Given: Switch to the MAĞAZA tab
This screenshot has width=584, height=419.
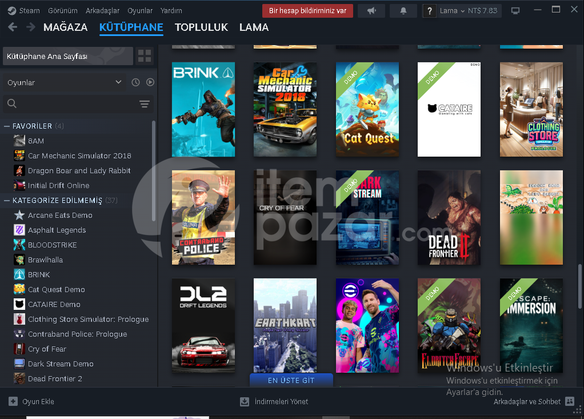Looking at the screenshot, I should coord(66,27).
